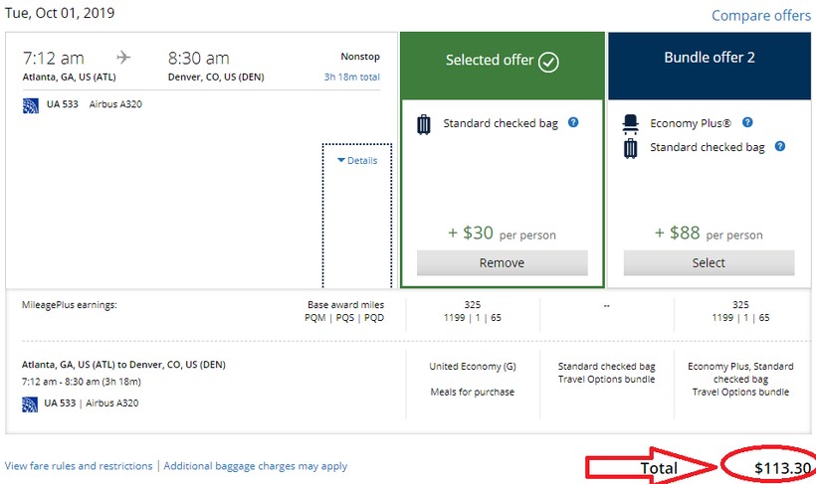Screen dimensions: 816x484
Task: Click the United logo beside UA 533 Airbus A320
Action: [x=31, y=104]
